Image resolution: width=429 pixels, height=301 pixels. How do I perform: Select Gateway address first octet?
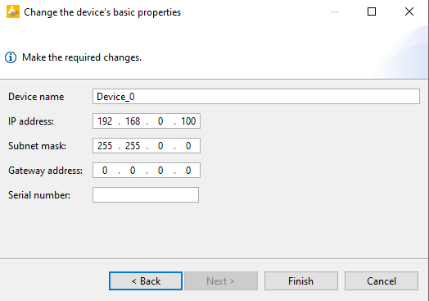tap(105, 171)
